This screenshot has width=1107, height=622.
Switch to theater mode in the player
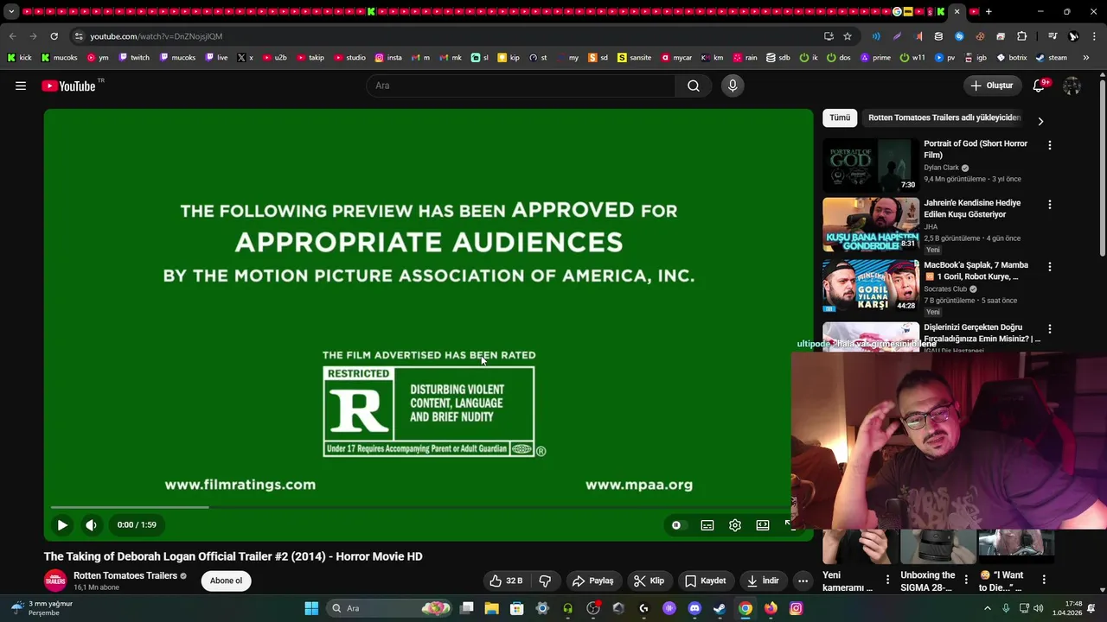(x=763, y=524)
